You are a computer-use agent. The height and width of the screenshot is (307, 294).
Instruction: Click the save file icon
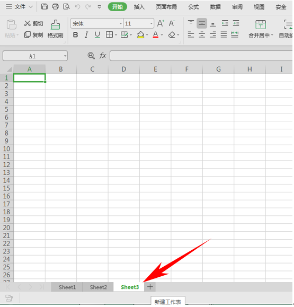pyautogui.click(x=44, y=7)
